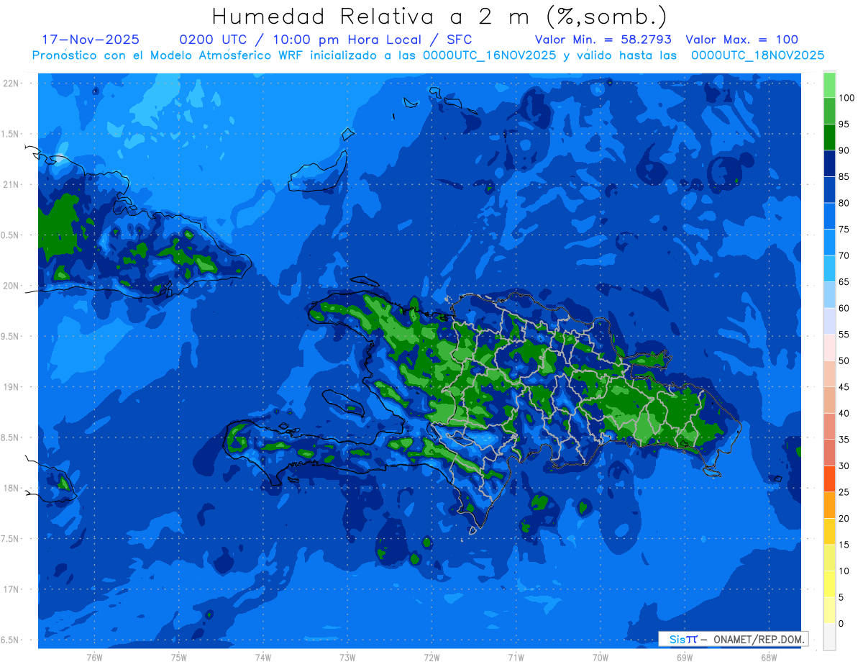Click the medium green legend band between 95 and 100
The height and width of the screenshot is (667, 863).
click(829, 111)
